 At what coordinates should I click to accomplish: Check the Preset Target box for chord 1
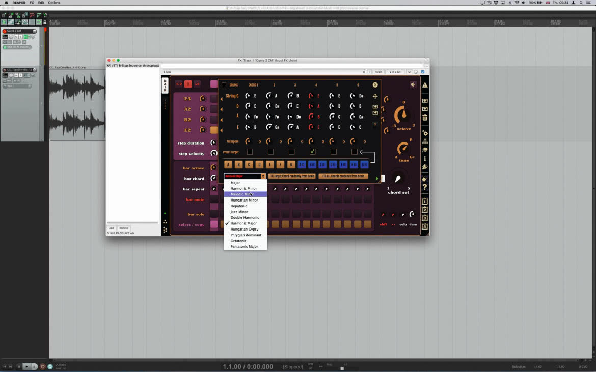tap(250, 152)
